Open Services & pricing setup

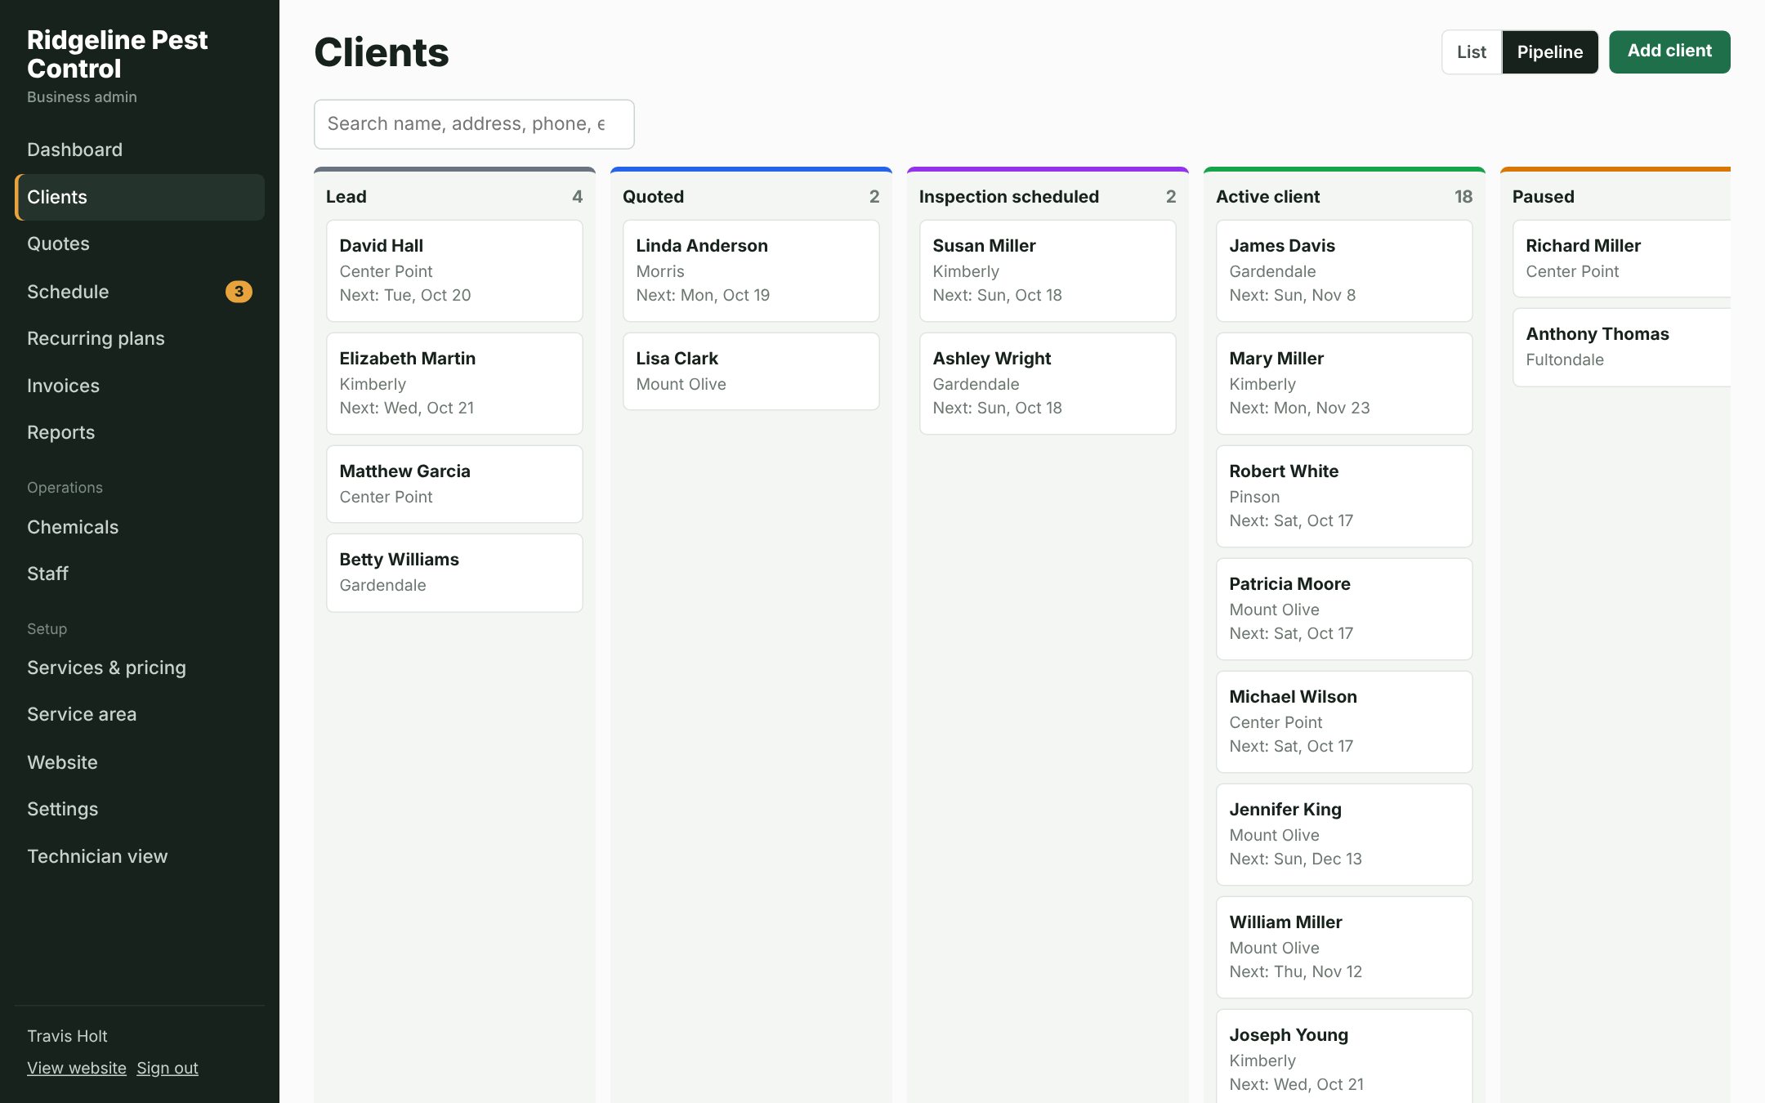click(139, 668)
